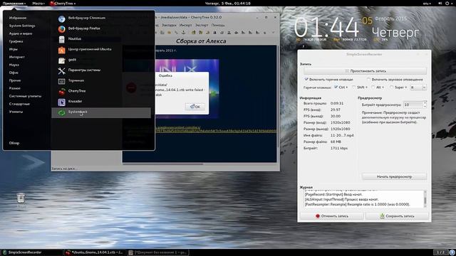
Task: Open Ubuntu Software Center entry
Action: coord(101,49)
